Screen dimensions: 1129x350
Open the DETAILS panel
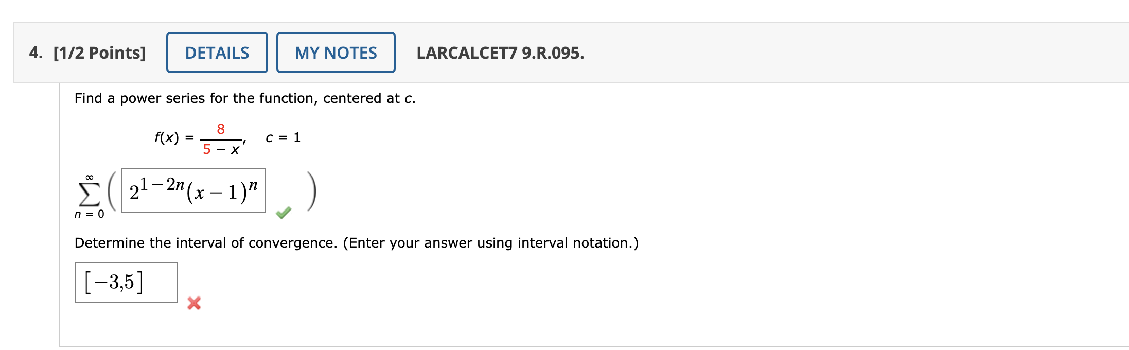point(217,52)
